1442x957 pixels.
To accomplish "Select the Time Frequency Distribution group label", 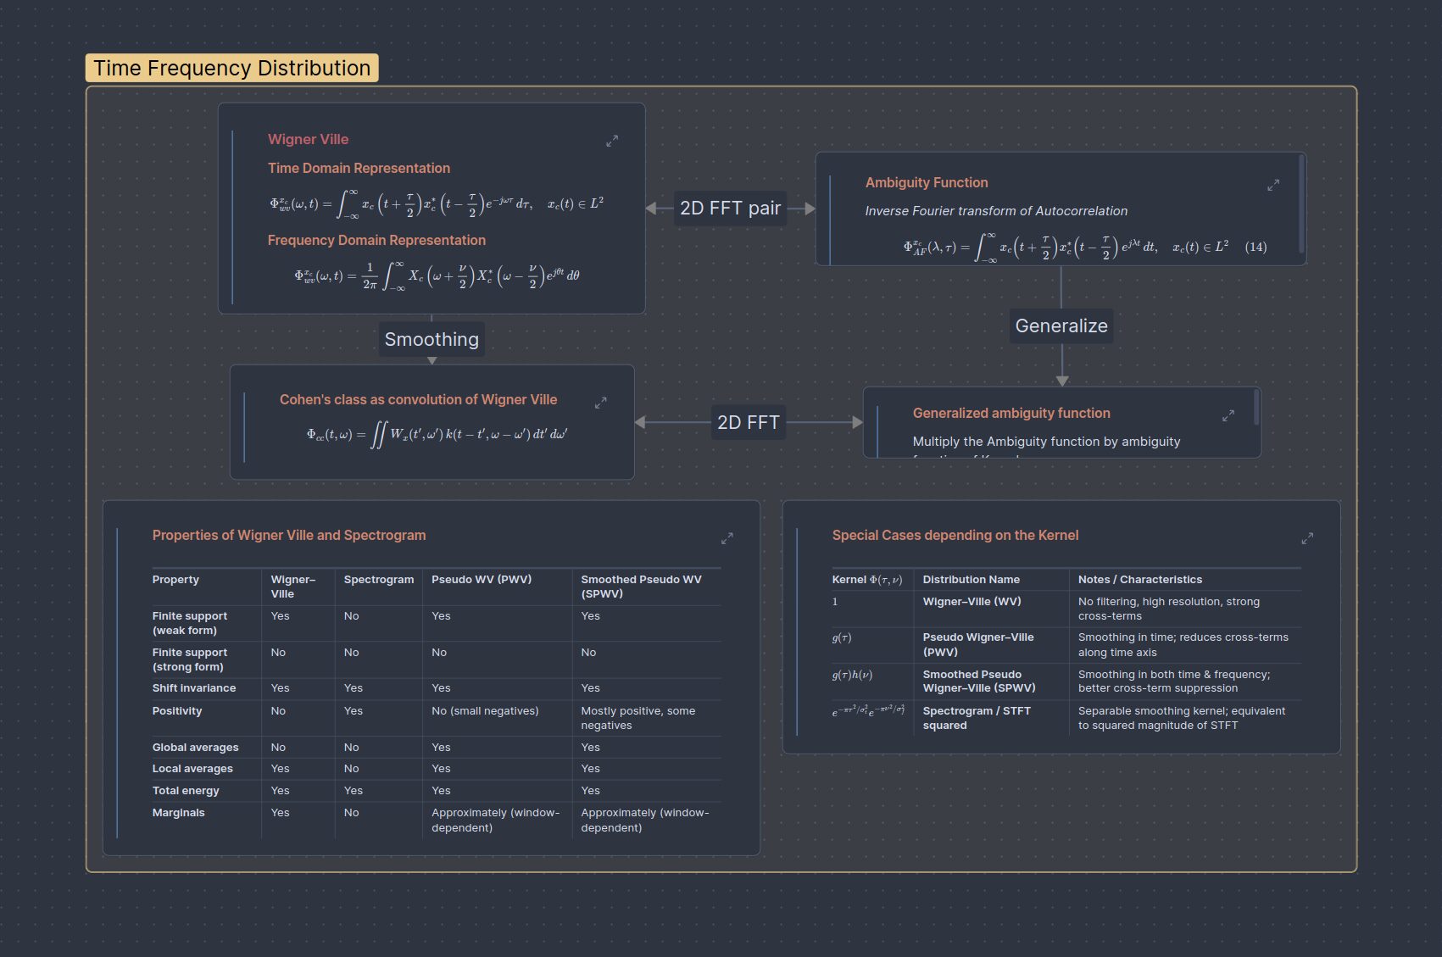I will click(x=231, y=68).
